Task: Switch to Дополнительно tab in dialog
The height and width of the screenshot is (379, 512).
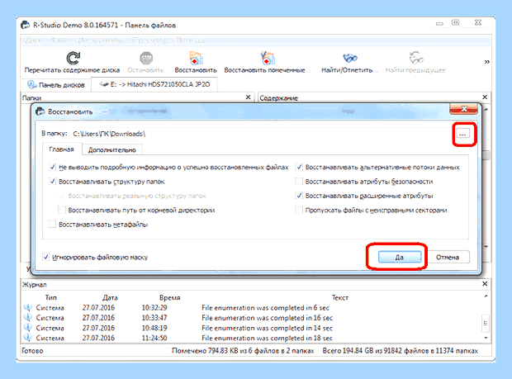Action: tap(112, 150)
